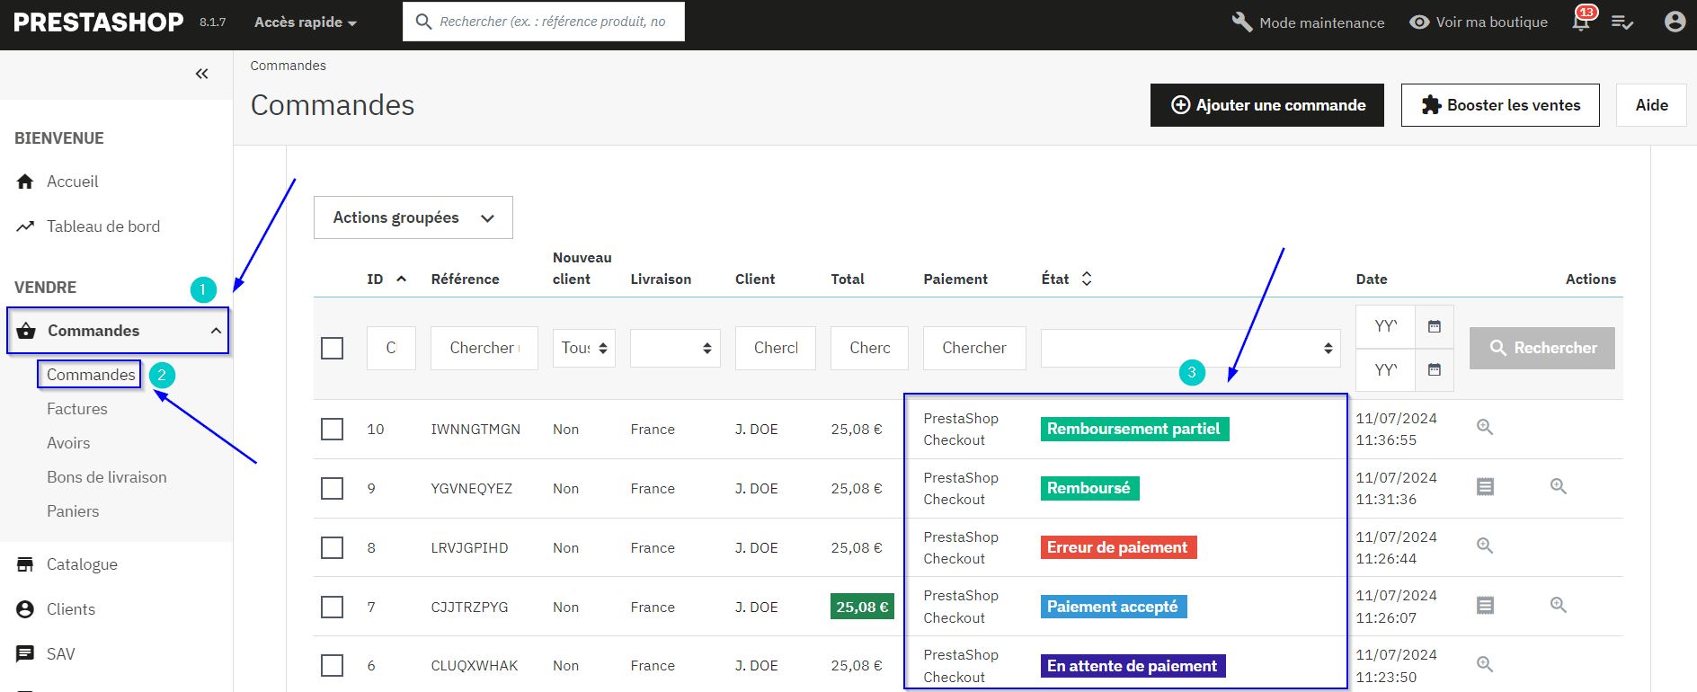Viewport: 1697px width, 692px height.
Task: Check the box for order 10
Action: click(x=333, y=429)
